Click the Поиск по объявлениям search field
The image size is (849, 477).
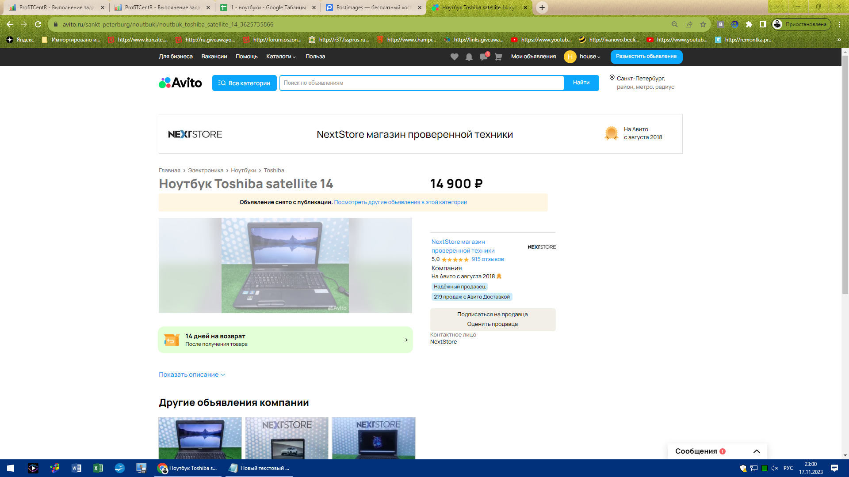pyautogui.click(x=421, y=83)
